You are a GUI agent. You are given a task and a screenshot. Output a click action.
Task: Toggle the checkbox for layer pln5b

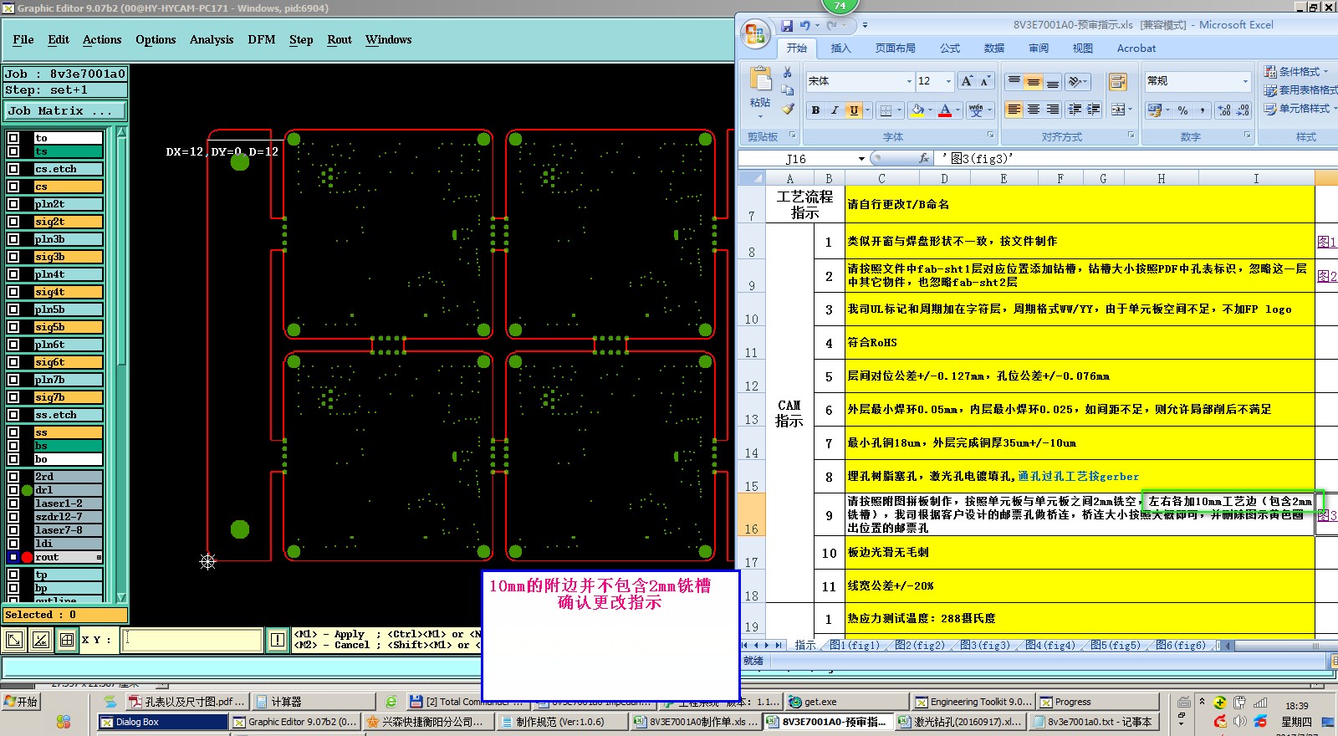pyautogui.click(x=13, y=309)
